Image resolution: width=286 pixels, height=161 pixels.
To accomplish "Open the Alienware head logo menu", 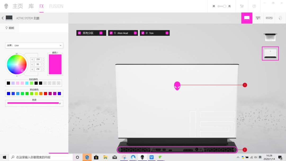I will (x=6, y=6).
